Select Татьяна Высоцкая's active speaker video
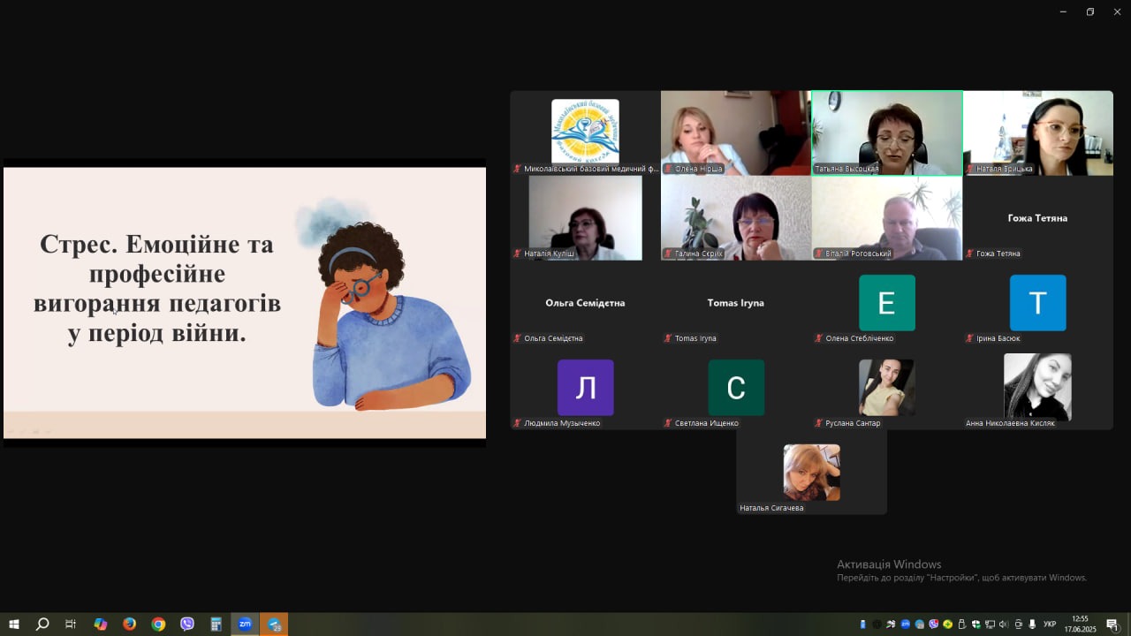Viewport: 1131px width, 636px height. 886,132
